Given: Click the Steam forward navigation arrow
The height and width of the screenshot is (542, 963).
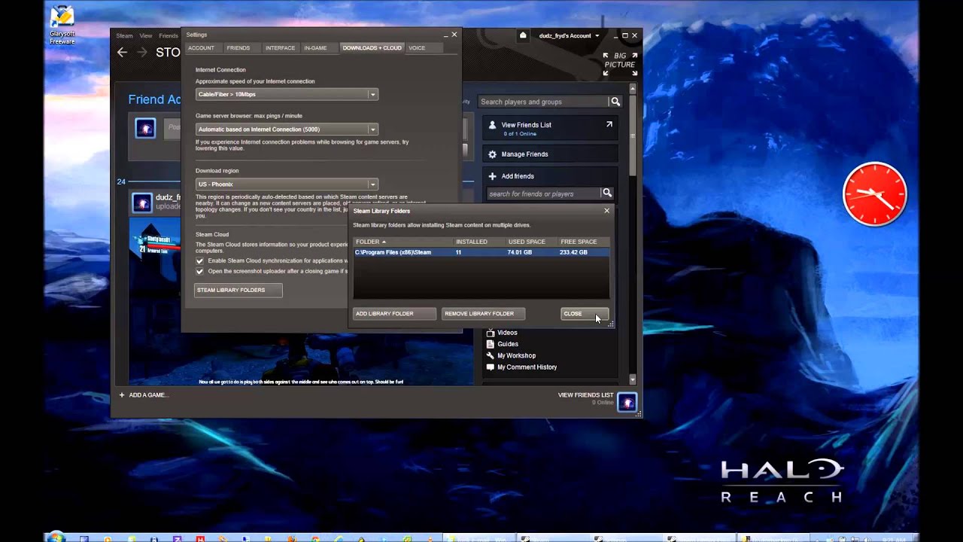Looking at the screenshot, I should (141, 52).
